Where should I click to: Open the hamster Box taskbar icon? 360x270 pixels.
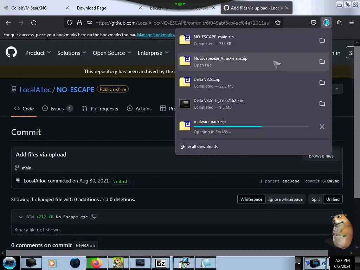tap(118, 263)
